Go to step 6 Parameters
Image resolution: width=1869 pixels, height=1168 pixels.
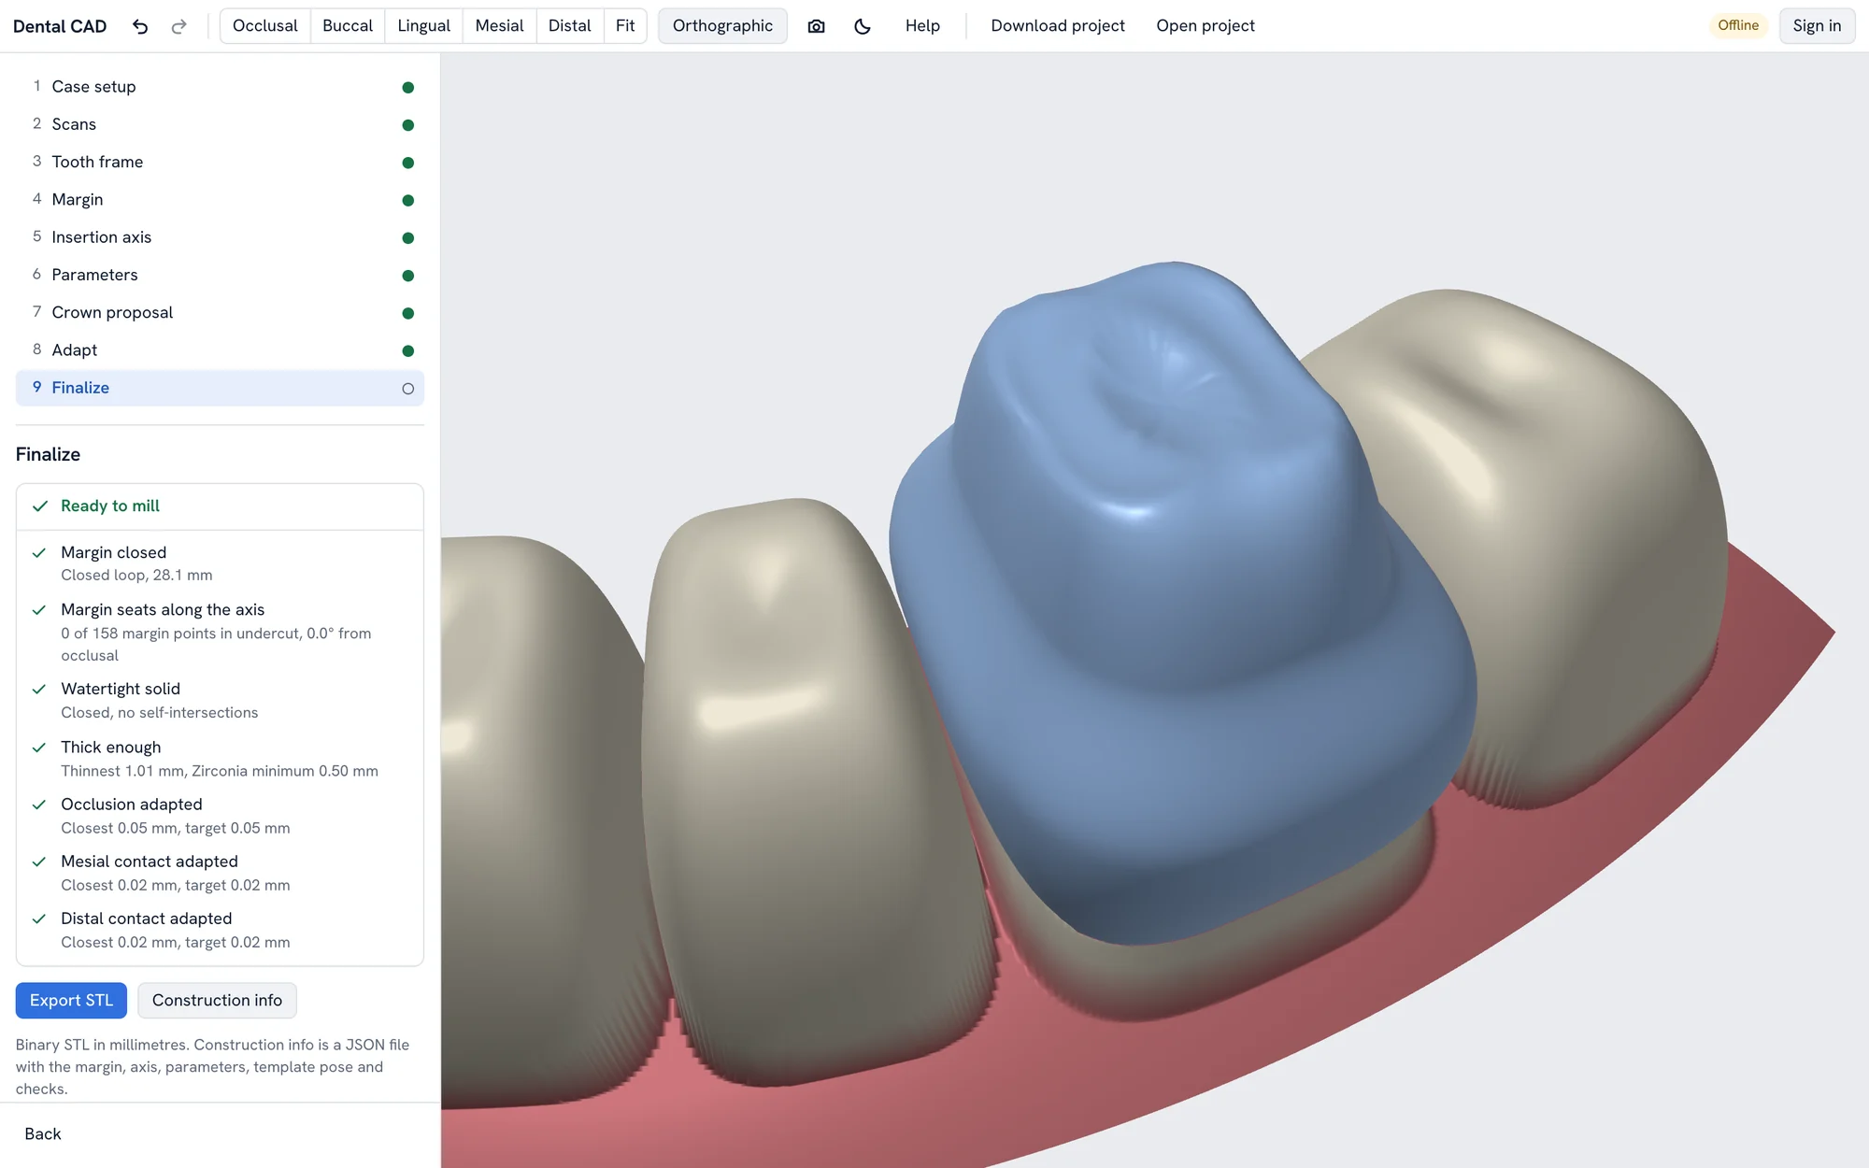coord(220,275)
